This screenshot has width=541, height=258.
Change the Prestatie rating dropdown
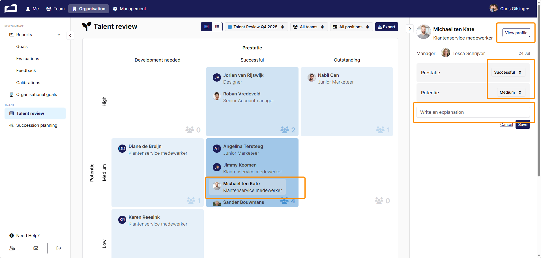pyautogui.click(x=508, y=72)
